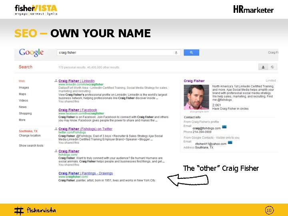Click person icon beside fishdogs.com result
Image resolution: width=288 pixels, height=216 pixels.
pyautogui.click(x=56, y=151)
